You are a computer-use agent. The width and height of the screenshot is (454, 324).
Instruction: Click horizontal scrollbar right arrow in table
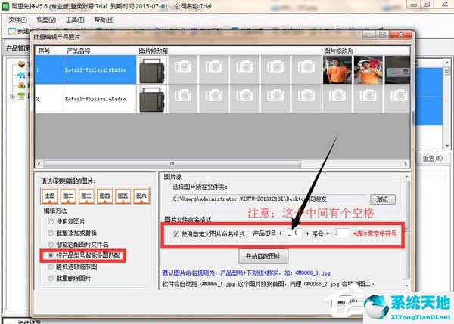tap(406, 164)
